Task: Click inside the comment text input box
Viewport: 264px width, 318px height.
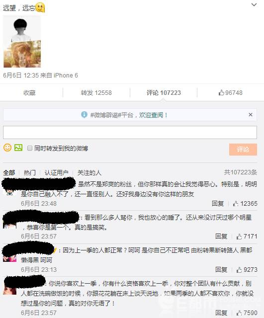Action: pyautogui.click(x=130, y=132)
